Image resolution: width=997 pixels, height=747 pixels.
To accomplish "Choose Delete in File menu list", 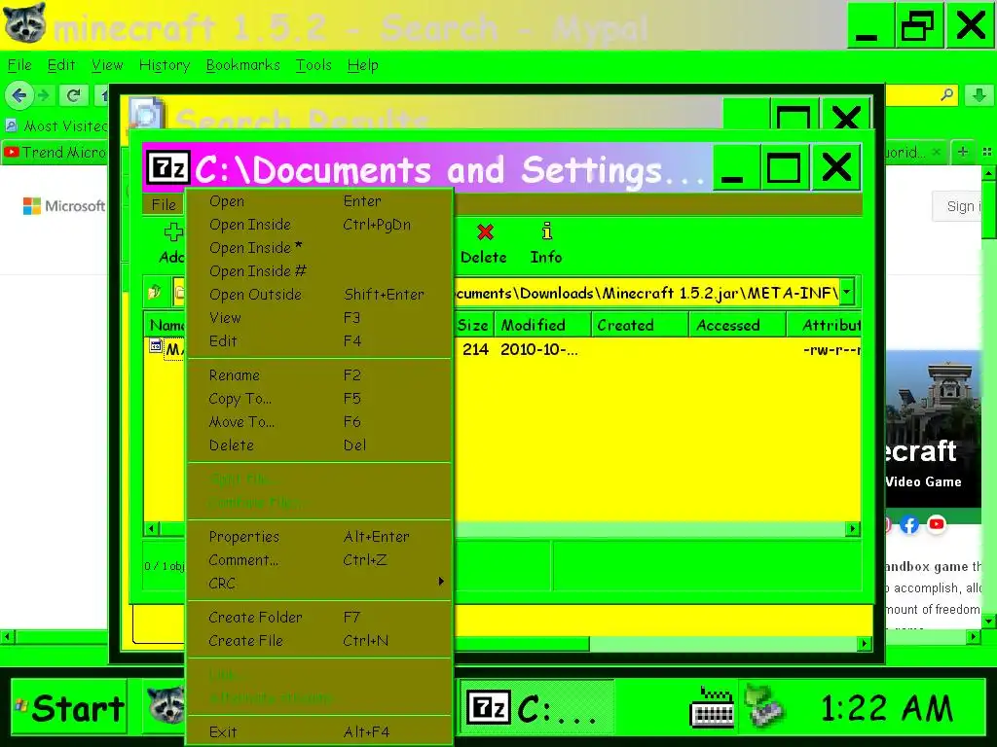I will tap(319, 445).
